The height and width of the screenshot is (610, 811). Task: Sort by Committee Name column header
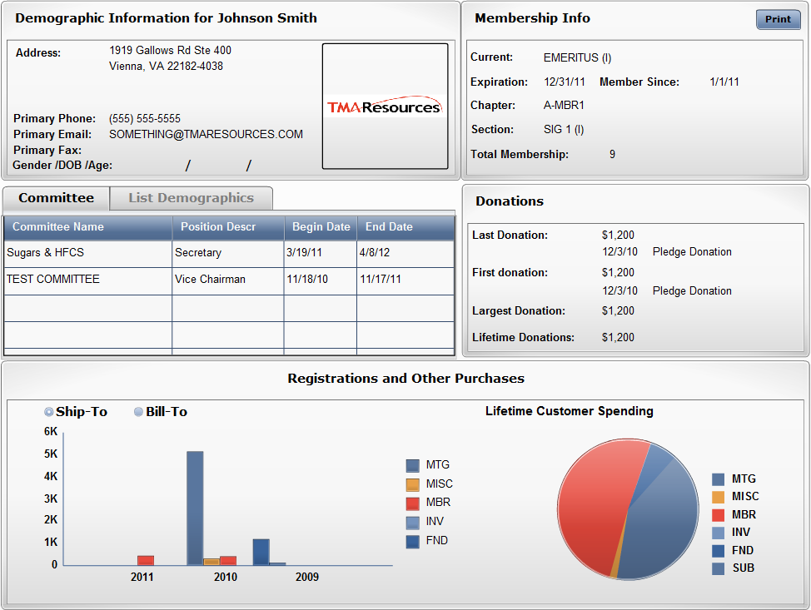coord(88,227)
